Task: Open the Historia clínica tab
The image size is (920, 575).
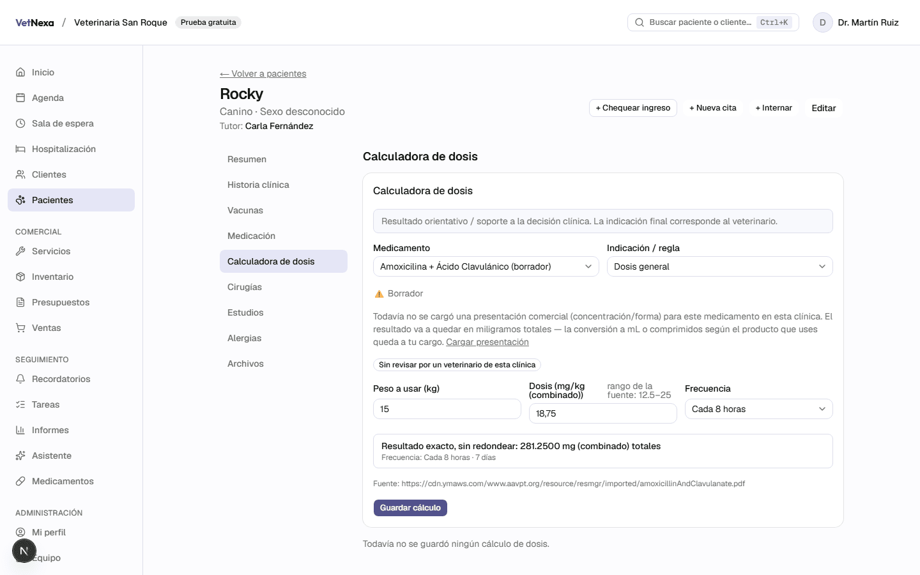Action: [x=284, y=185]
